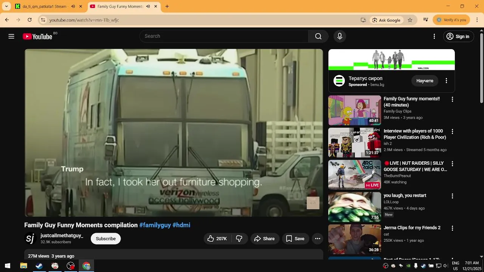Image resolution: width=484 pixels, height=272 pixels.
Task: Open the Chrome three-dot menu
Action: coord(477,20)
